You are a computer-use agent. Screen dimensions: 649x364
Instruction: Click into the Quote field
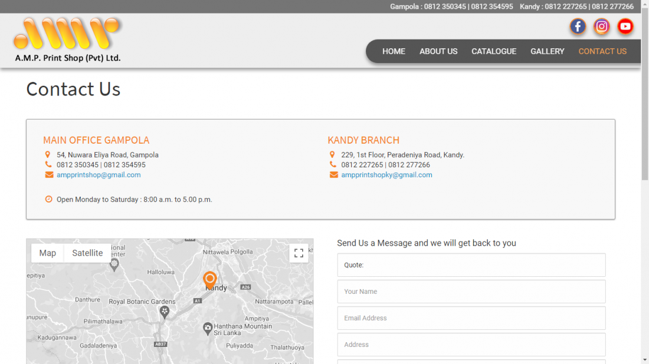(x=471, y=265)
